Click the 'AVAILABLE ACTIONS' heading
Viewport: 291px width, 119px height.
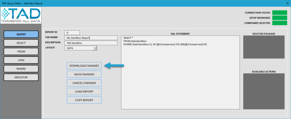tap(264, 72)
